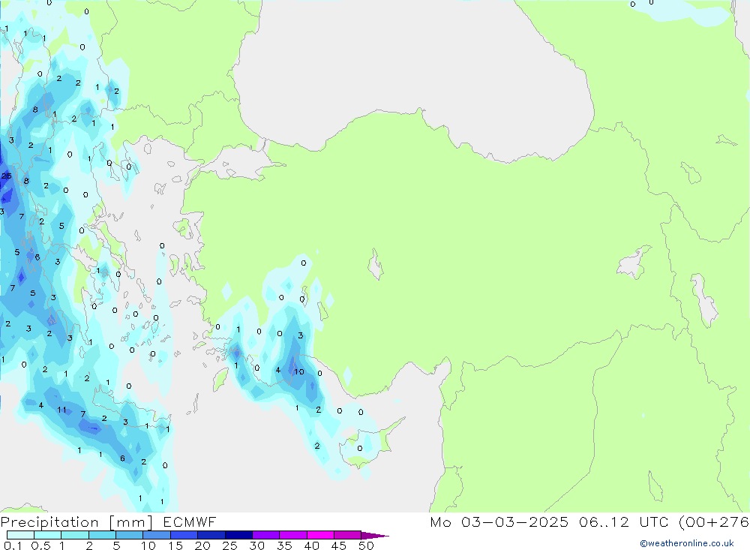Click the over-50 mm arrow tip of the legend
Image resolution: width=750 pixels, height=550 pixels.
(x=375, y=536)
